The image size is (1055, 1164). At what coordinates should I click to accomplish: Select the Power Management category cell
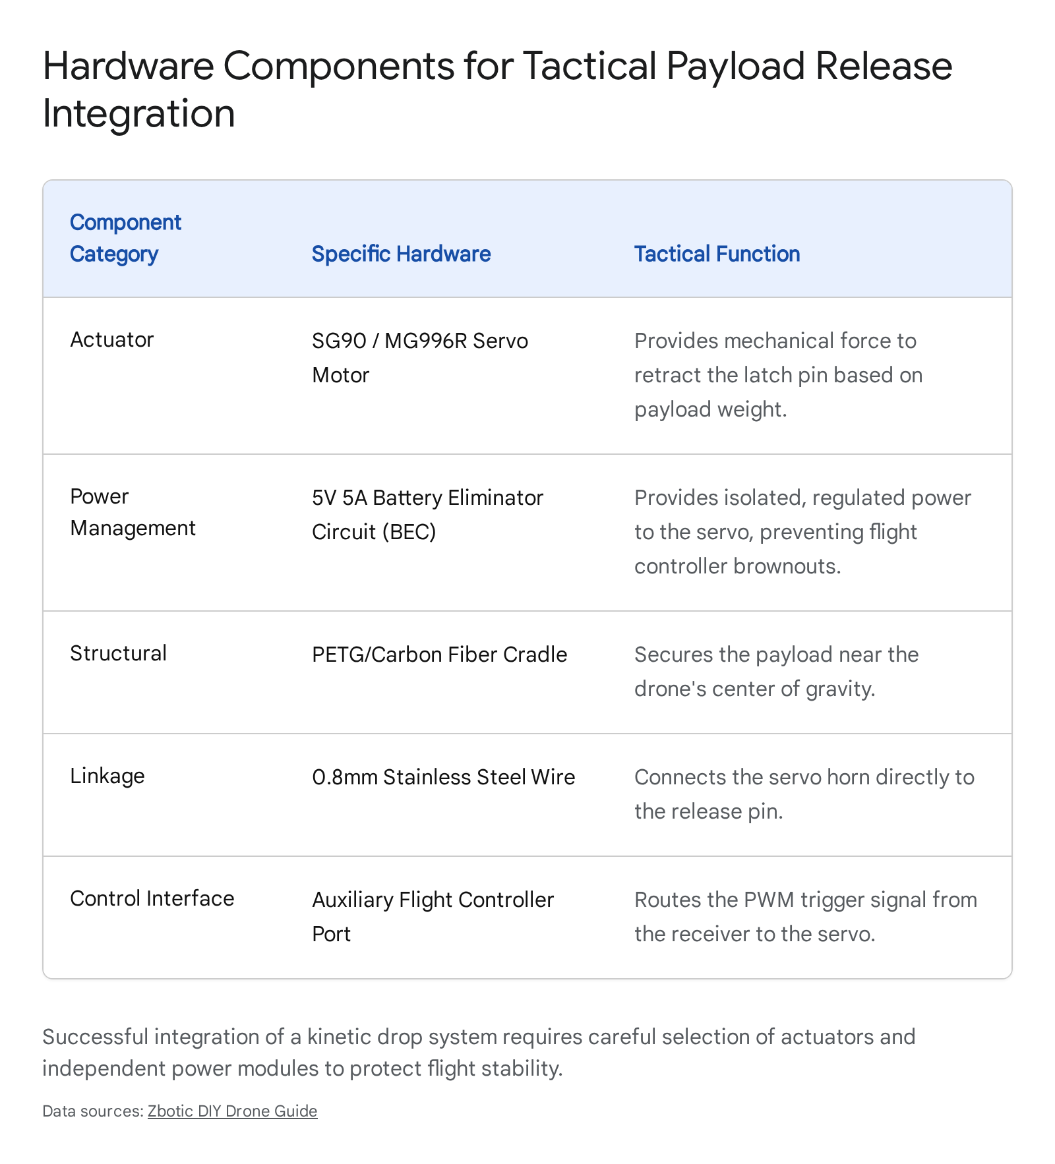click(133, 512)
